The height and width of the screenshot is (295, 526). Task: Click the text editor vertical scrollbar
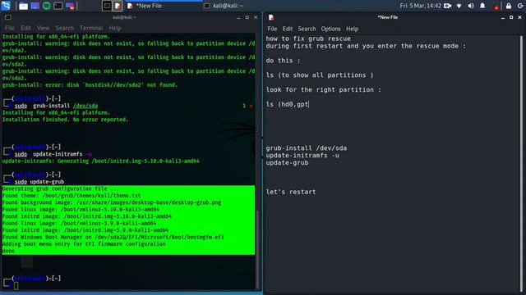point(521,163)
